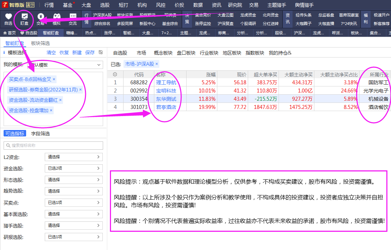Go to the 首页 home tab
Viewport: 391px width, 250px height.
pyautogui.click(x=9, y=33)
